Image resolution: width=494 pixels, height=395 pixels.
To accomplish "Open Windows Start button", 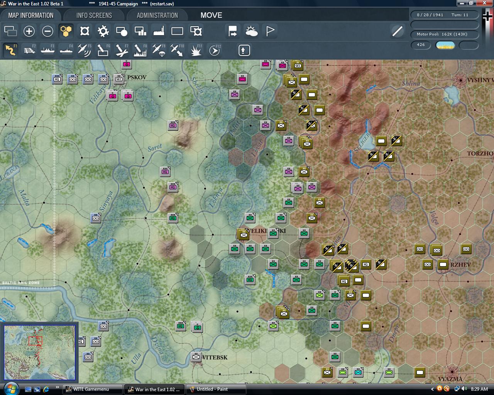I will point(10,388).
